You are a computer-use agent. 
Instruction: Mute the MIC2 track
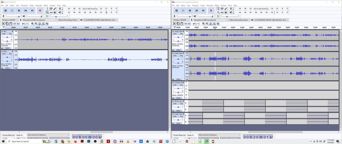tap(4, 54)
